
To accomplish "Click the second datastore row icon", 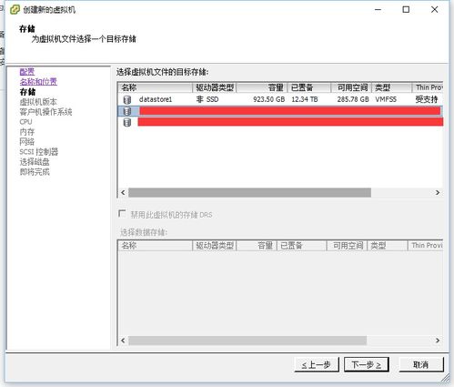I will pos(127,111).
